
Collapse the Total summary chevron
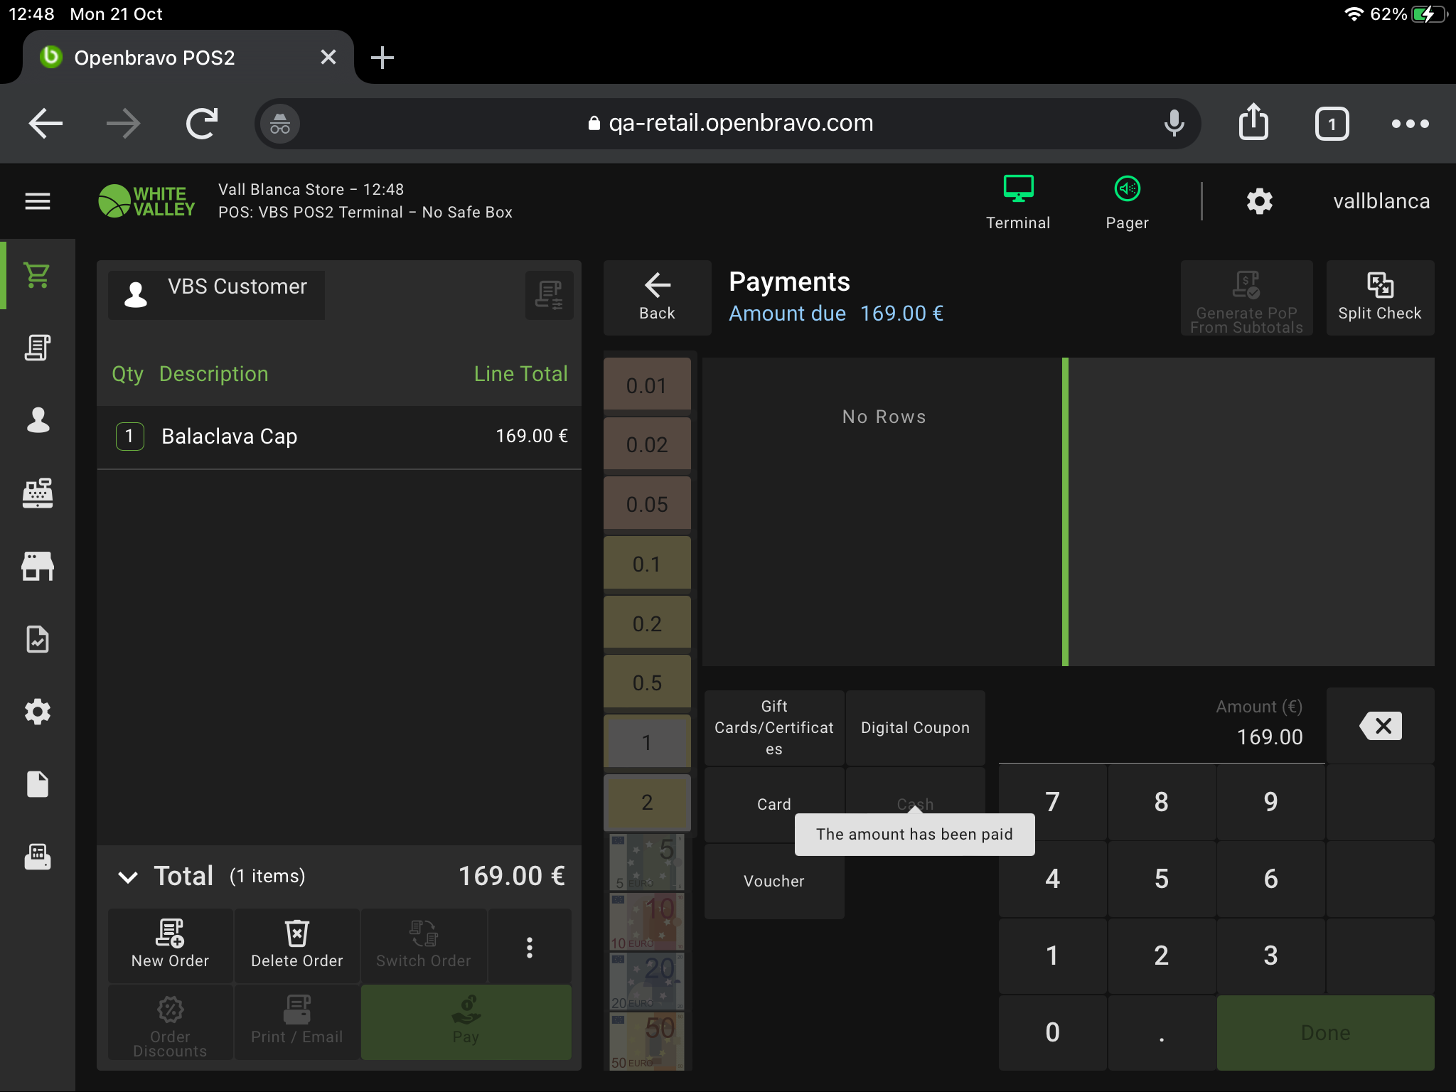pyautogui.click(x=128, y=877)
